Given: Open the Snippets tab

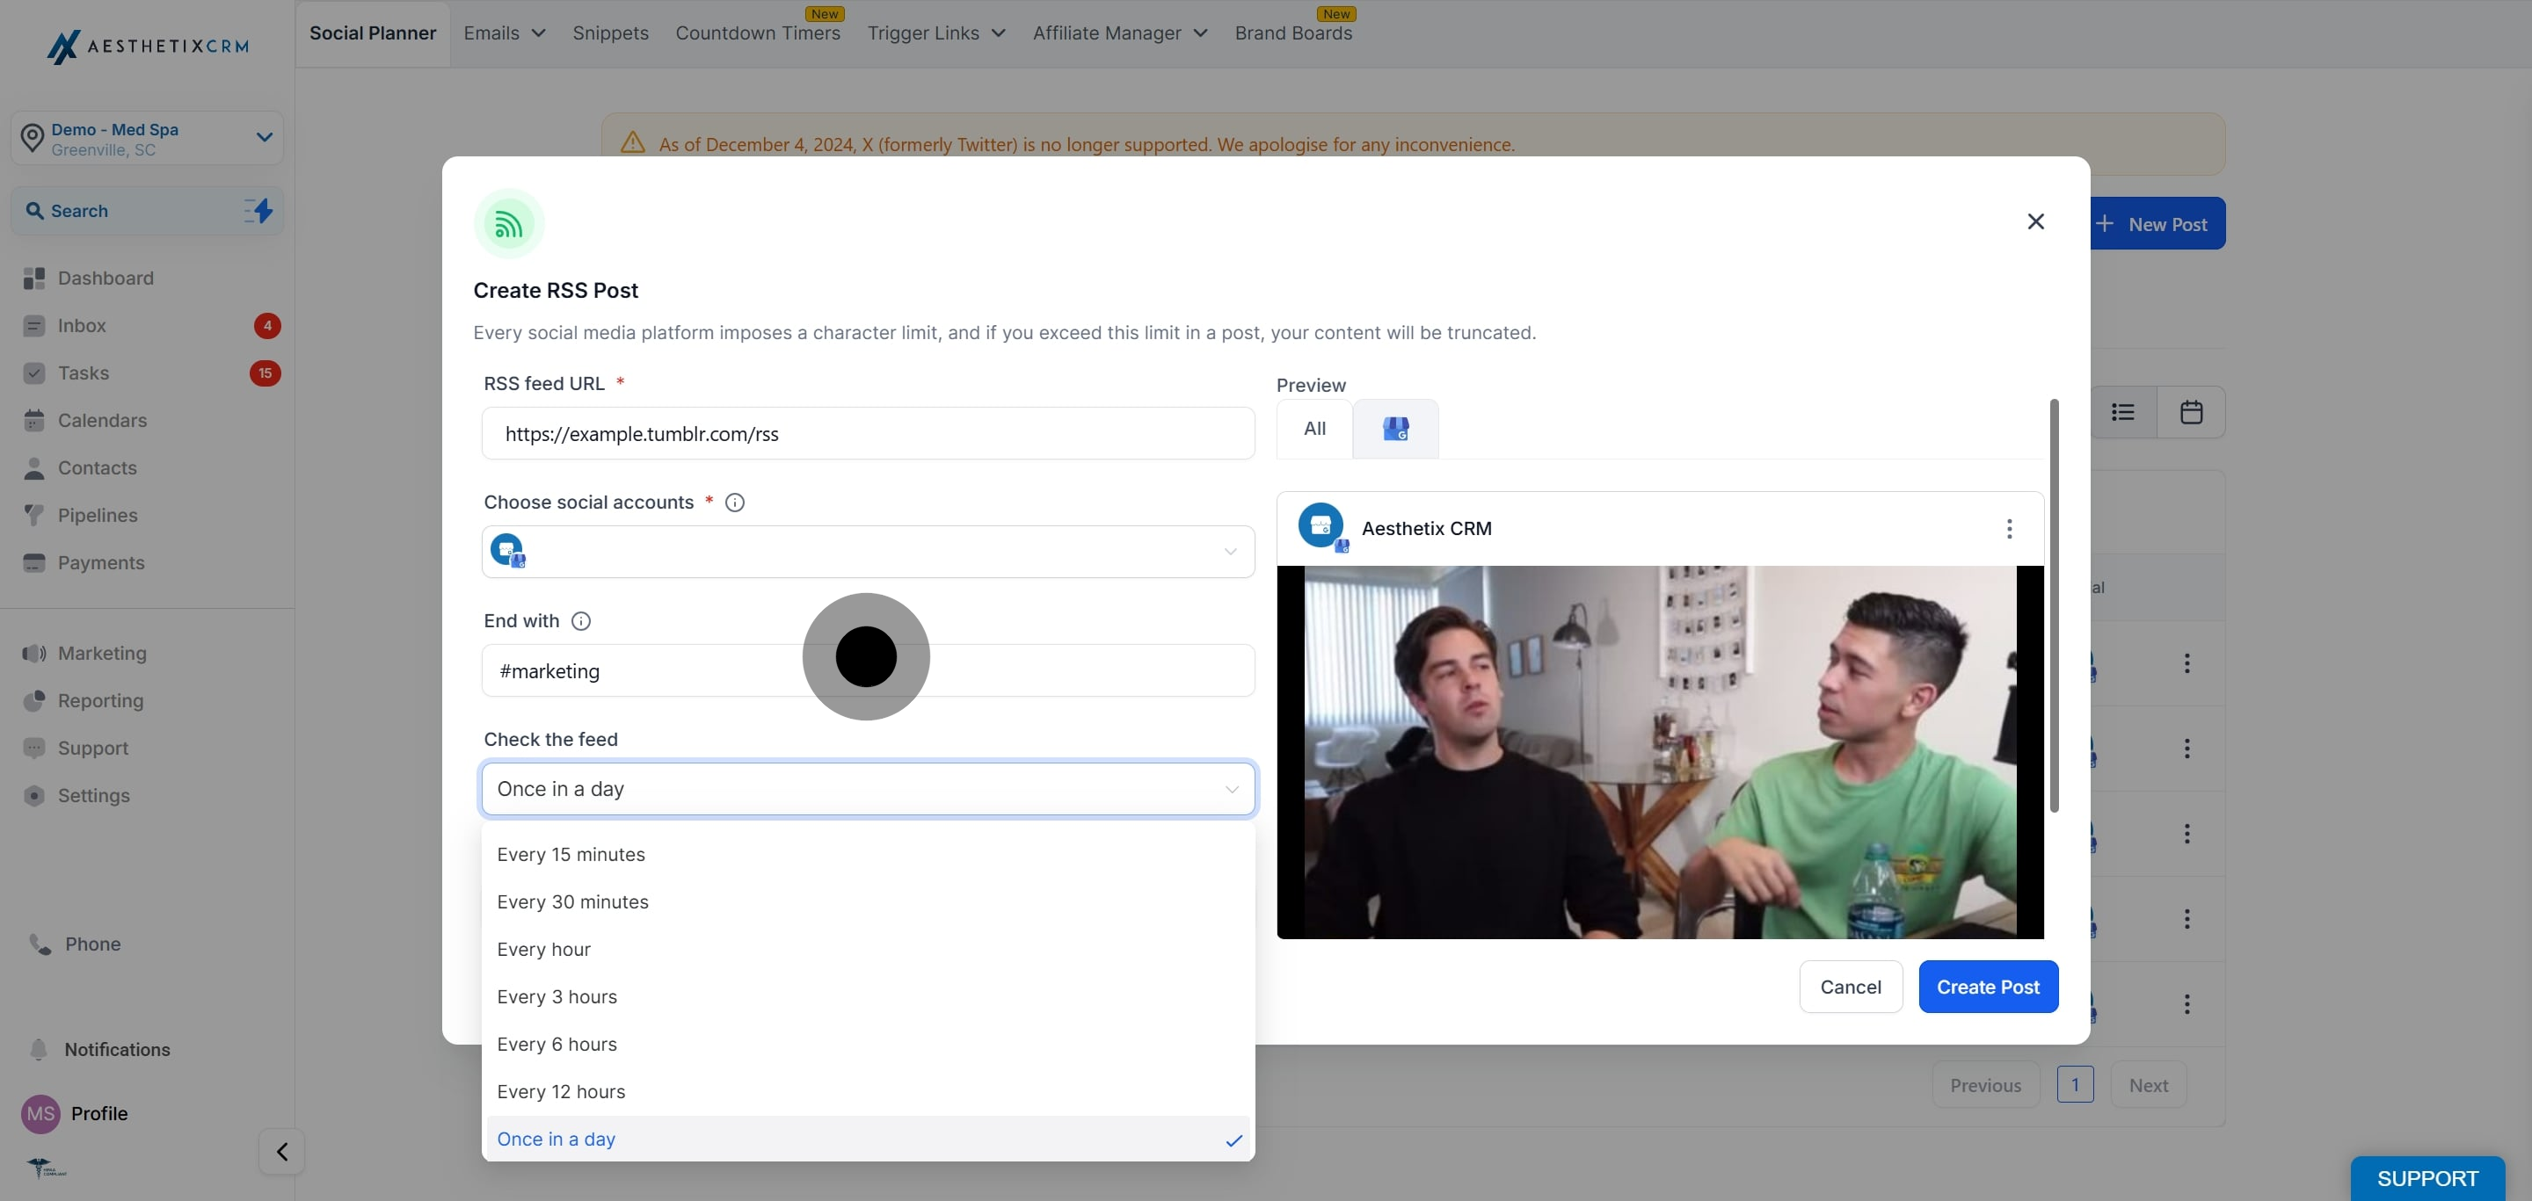Looking at the screenshot, I should [610, 33].
